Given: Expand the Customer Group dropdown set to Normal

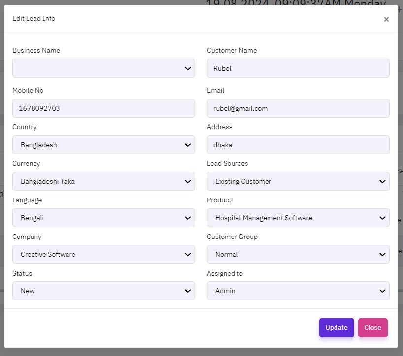Looking at the screenshot, I should point(298,254).
